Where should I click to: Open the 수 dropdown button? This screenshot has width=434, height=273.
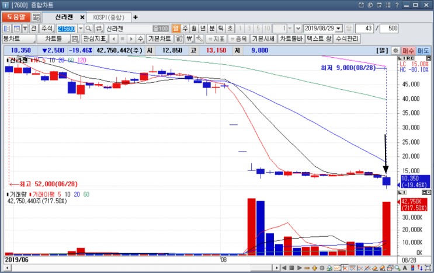(x=140, y=39)
